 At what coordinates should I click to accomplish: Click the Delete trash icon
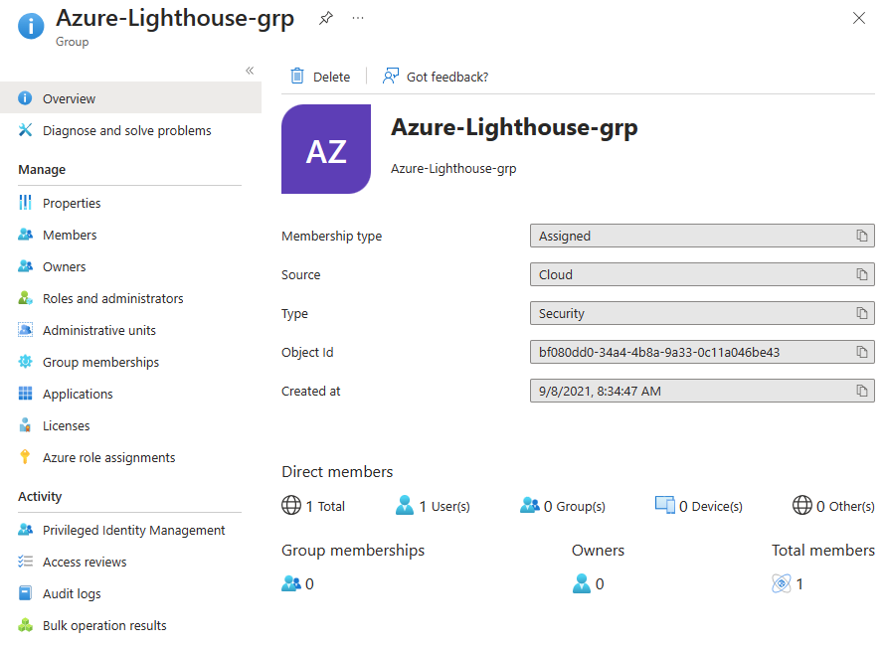coord(297,76)
